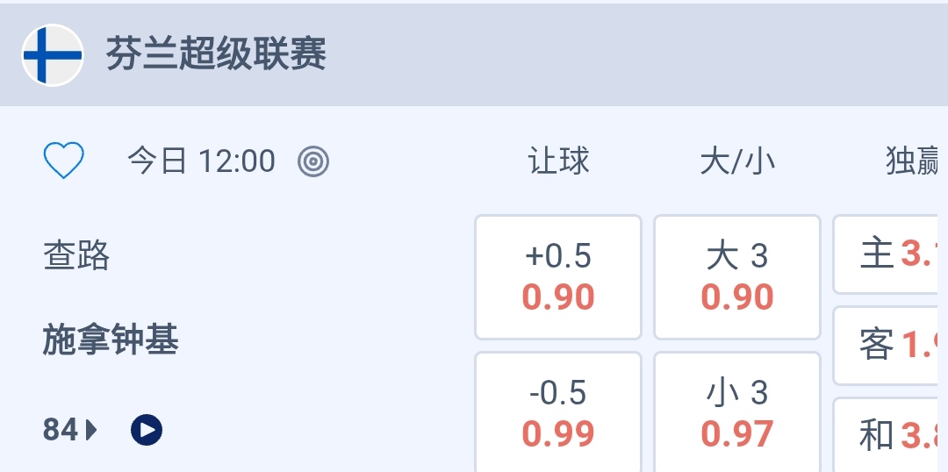
Task: Select the 大/小 column header
Action: [737, 161]
